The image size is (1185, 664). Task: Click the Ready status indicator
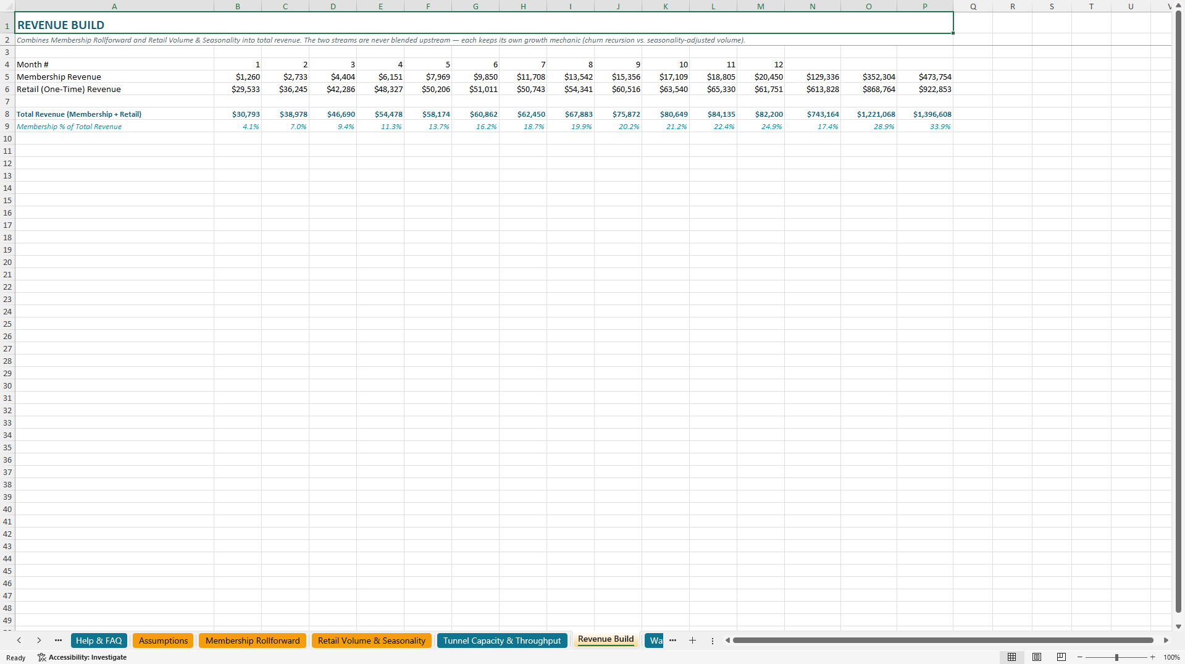(16, 658)
